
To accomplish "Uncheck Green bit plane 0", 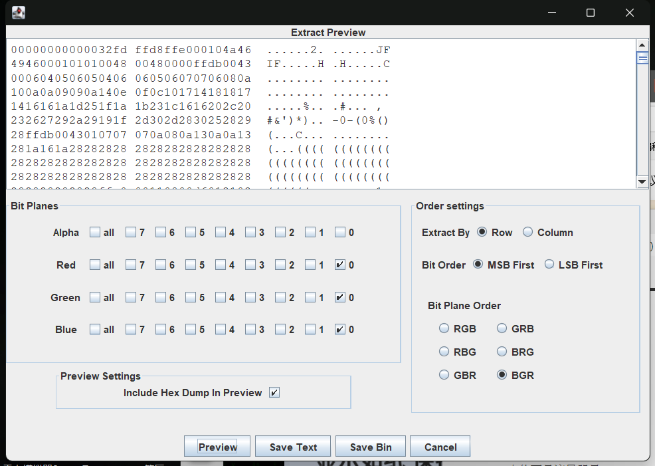I will click(340, 298).
